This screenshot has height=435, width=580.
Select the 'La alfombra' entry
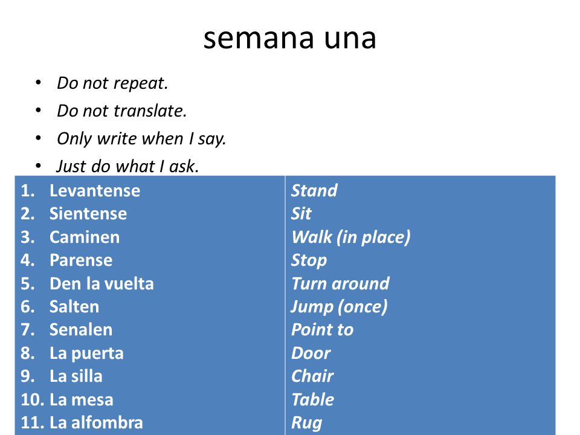tap(96, 423)
